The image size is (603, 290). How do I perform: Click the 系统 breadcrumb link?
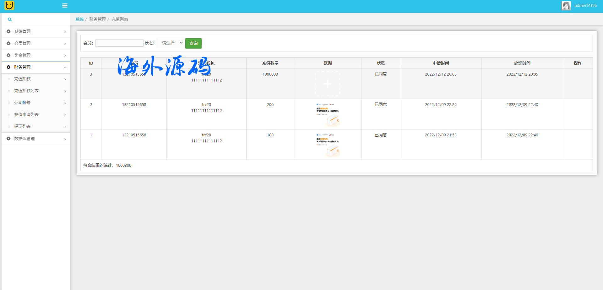click(x=79, y=19)
